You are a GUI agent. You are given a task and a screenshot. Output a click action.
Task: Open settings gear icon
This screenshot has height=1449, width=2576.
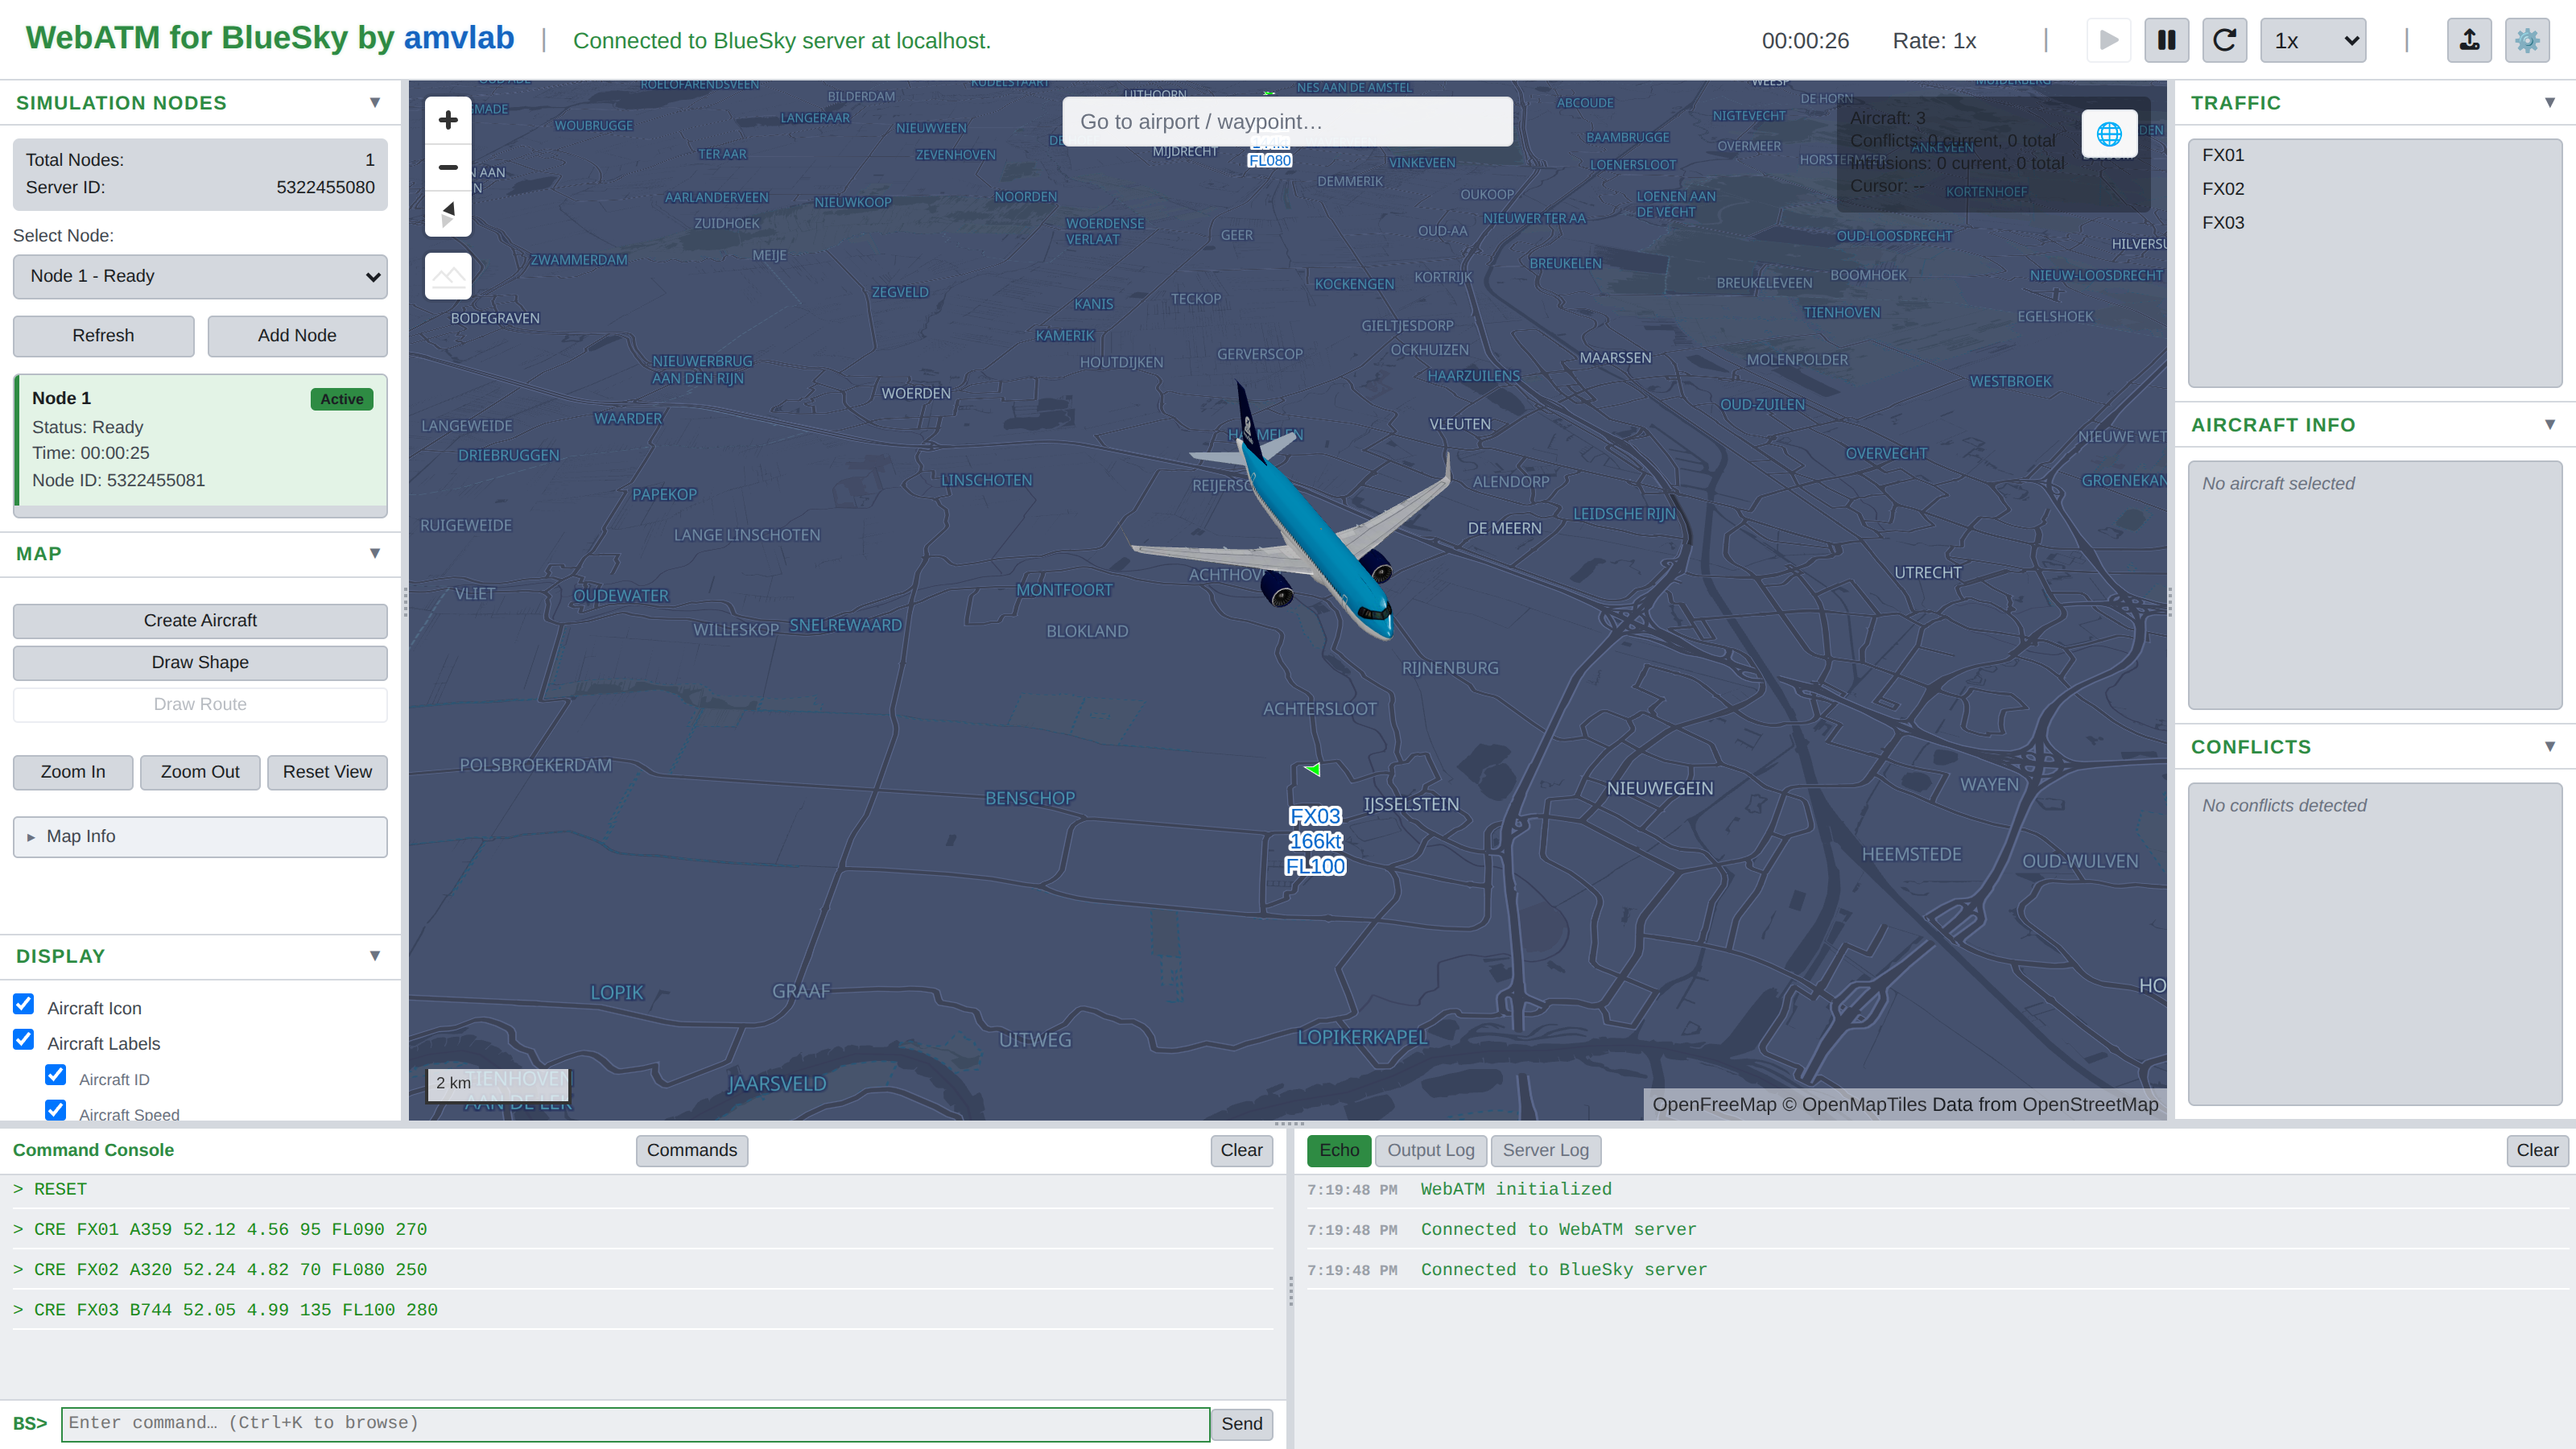pyautogui.click(x=2527, y=40)
